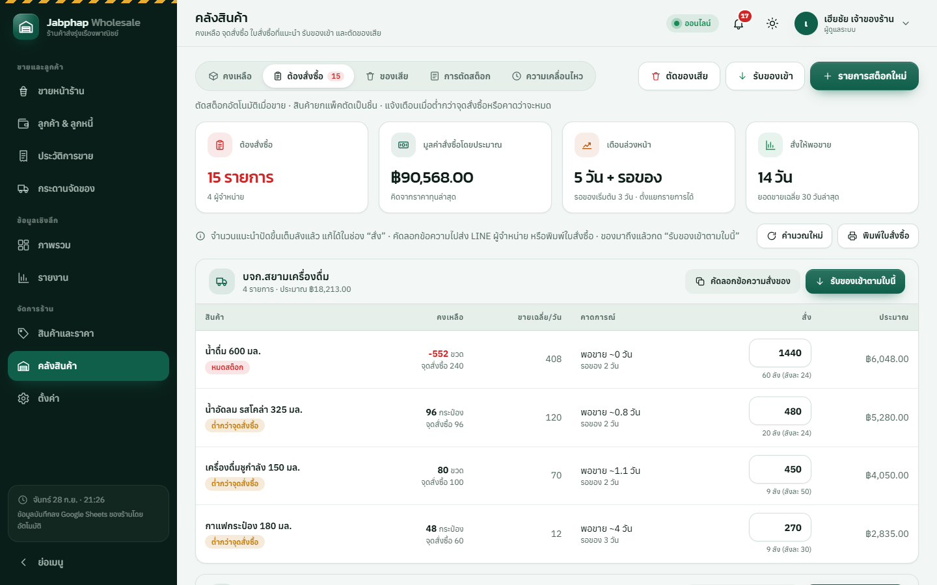Click the รับของเข้า button
937x585 pixels.
[765, 76]
